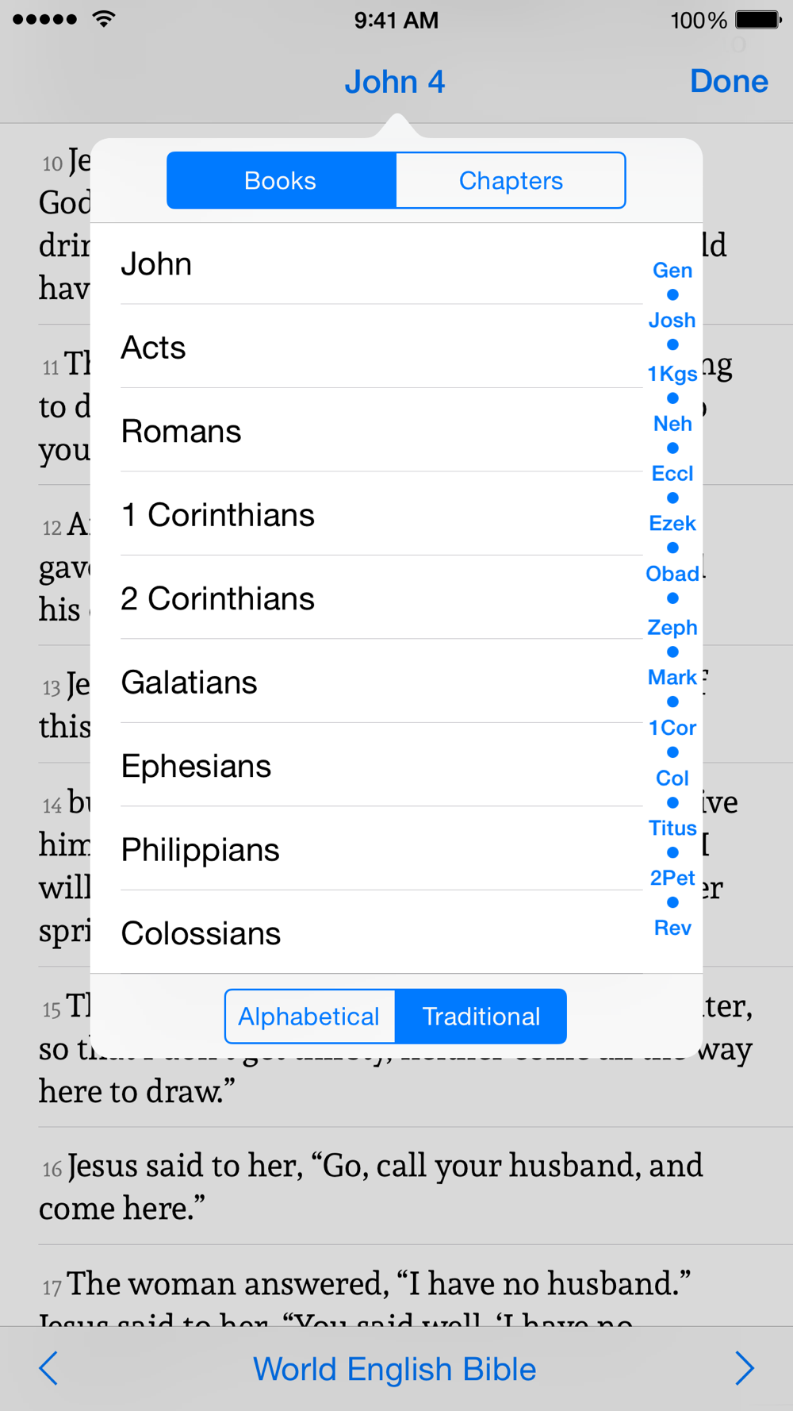Switch sort order to Alphabetical
Screen dimensions: 793x1411
[310, 1017]
